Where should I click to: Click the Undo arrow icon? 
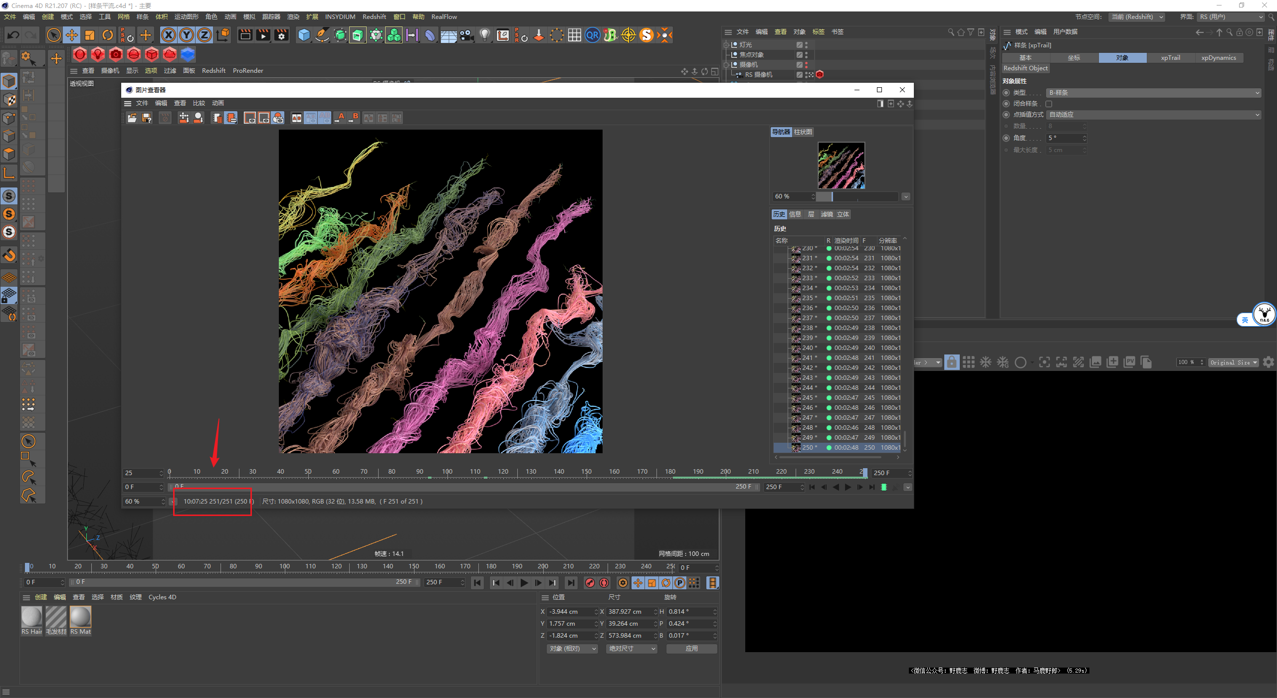(x=13, y=35)
